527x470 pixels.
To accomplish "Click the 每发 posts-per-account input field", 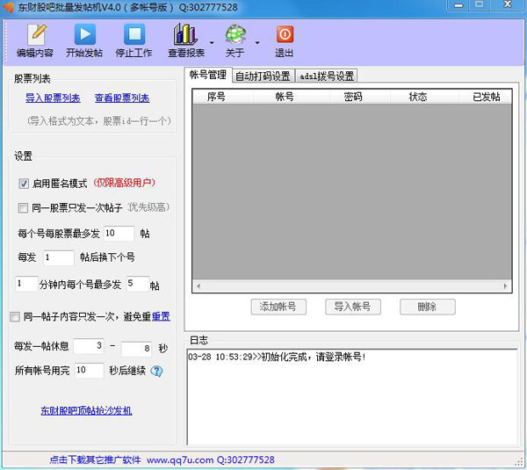I will [x=59, y=257].
